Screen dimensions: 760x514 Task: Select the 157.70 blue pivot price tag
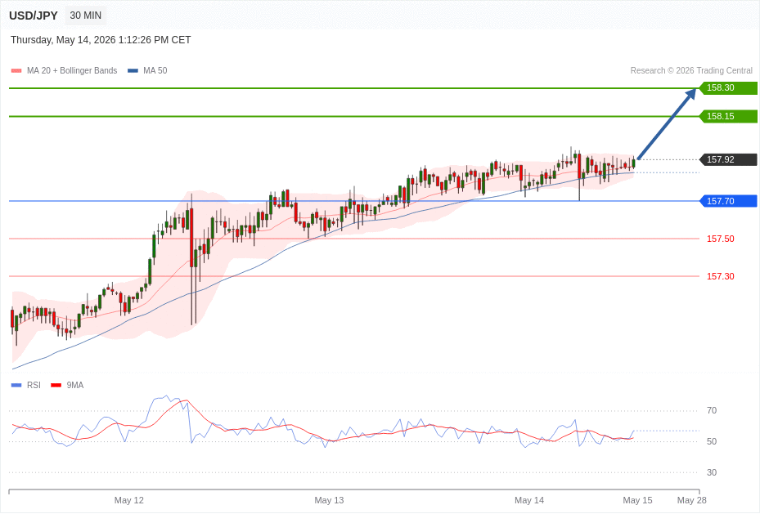point(728,201)
